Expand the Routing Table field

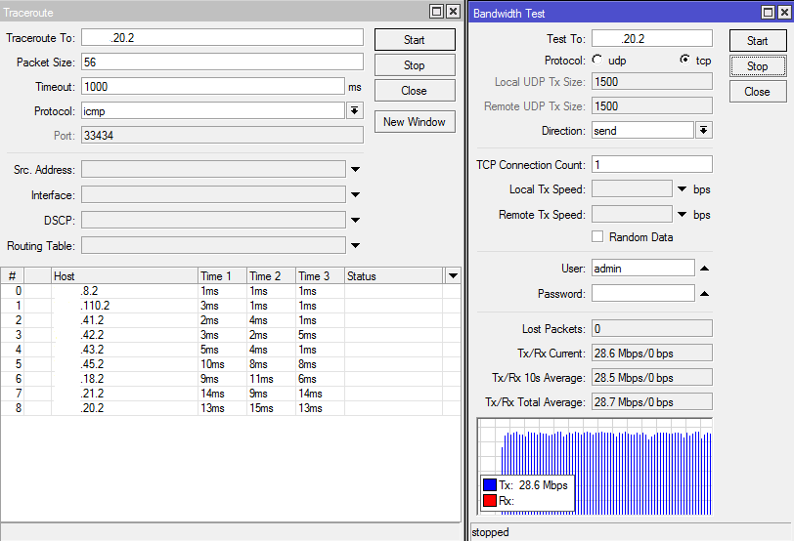356,246
